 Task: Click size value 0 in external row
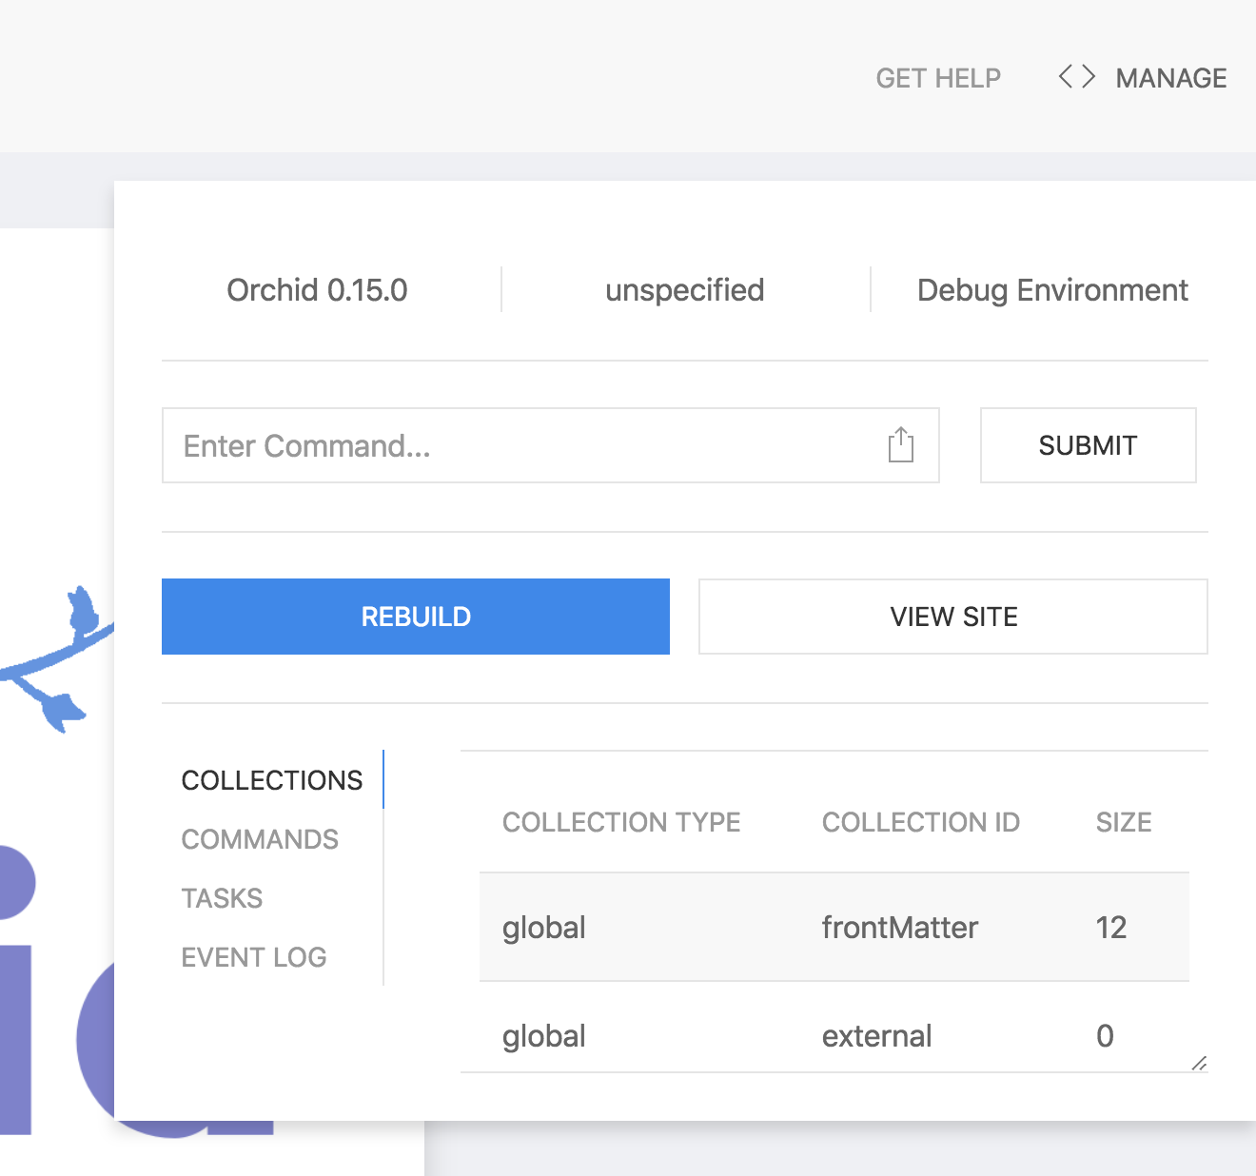1105,1036
